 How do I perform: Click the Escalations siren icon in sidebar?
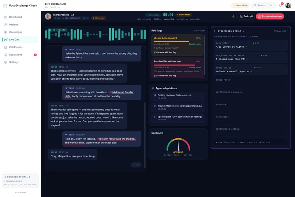(x=5, y=55)
